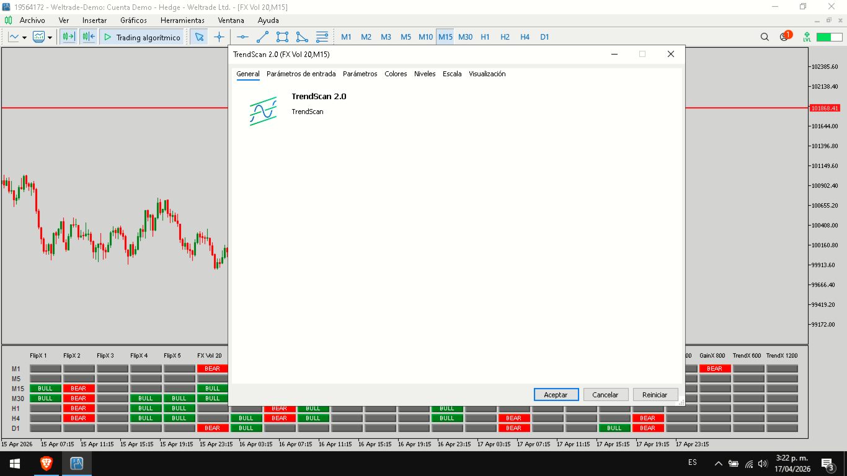
Task: Switch chart to H2 timeframe
Action: pyautogui.click(x=505, y=37)
